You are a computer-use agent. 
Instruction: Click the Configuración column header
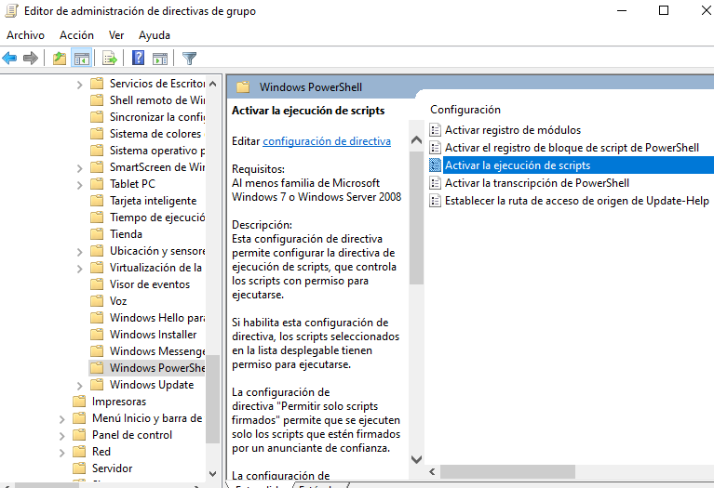pos(465,110)
